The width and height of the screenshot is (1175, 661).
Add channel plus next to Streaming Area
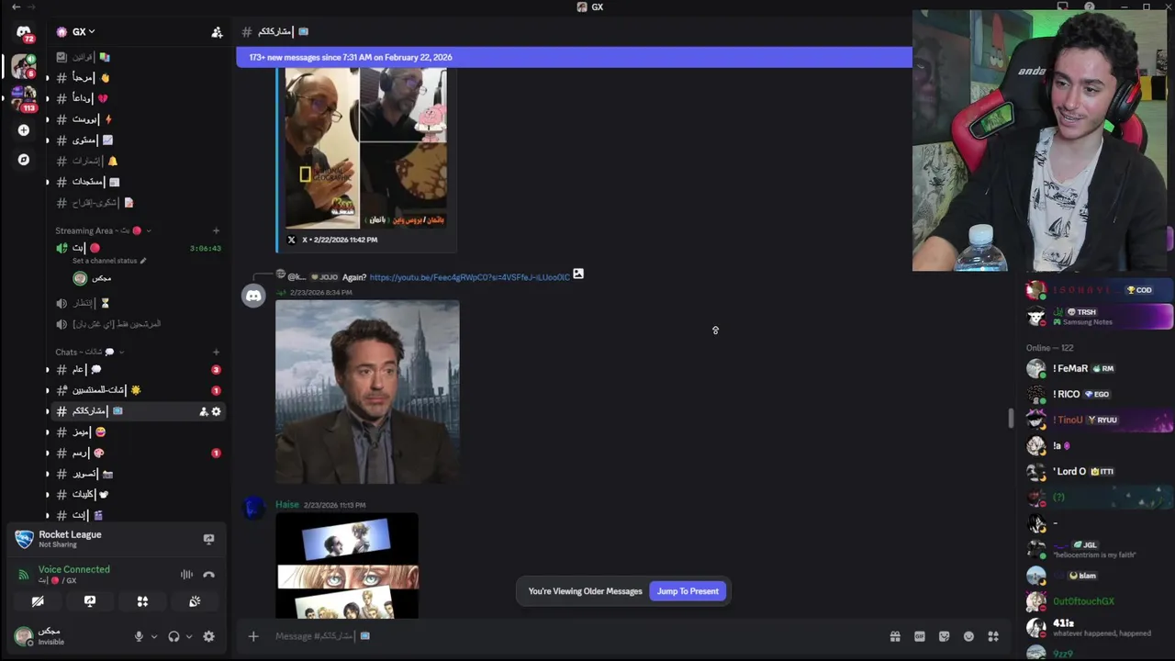[x=216, y=230]
